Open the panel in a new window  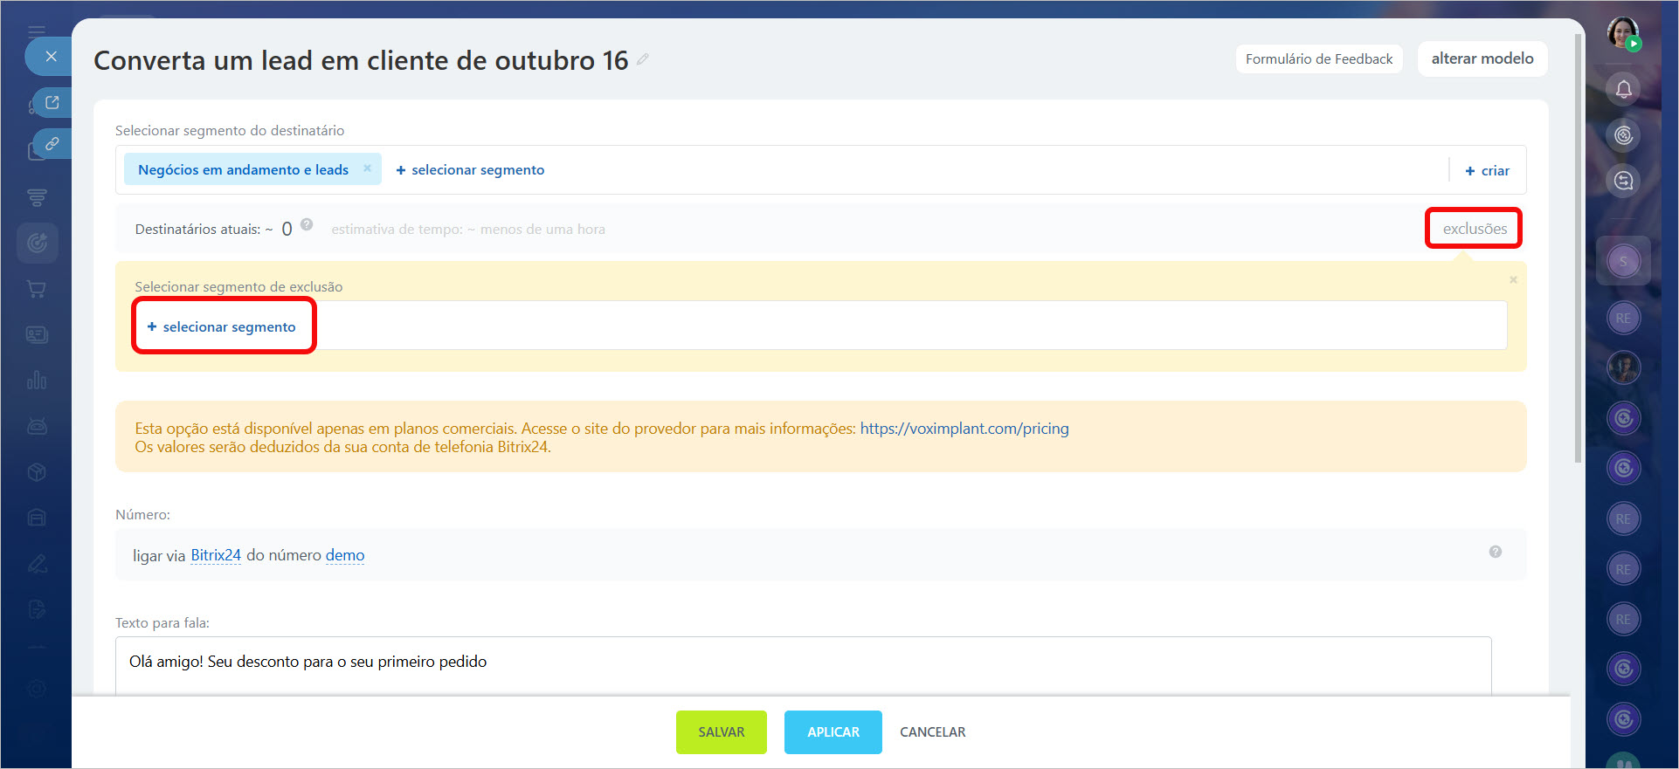click(x=52, y=103)
